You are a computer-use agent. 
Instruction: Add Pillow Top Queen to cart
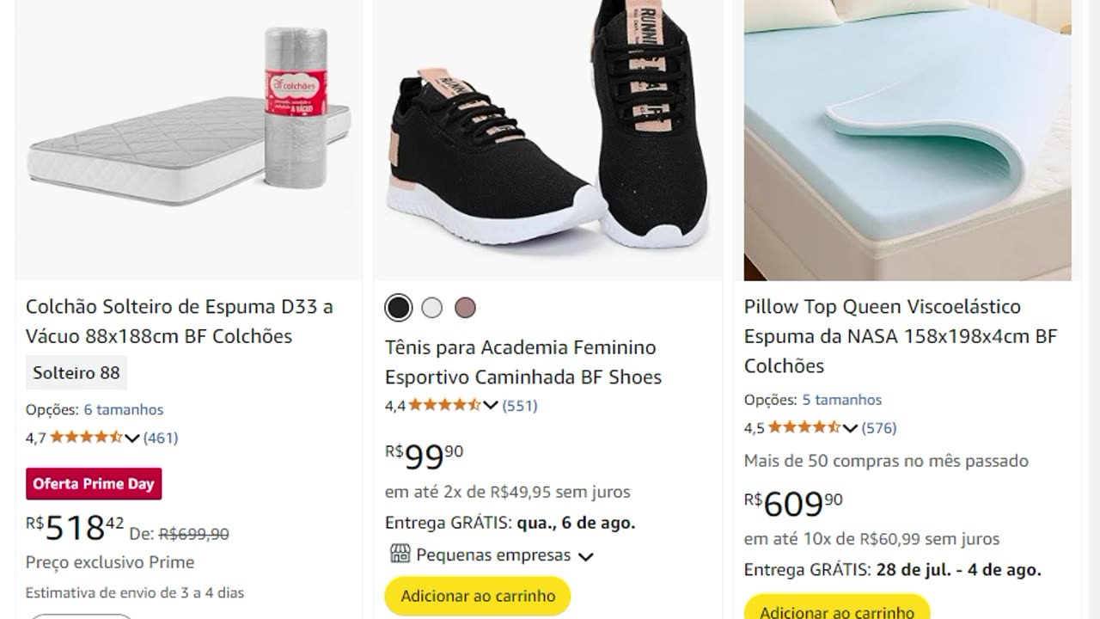click(836, 609)
